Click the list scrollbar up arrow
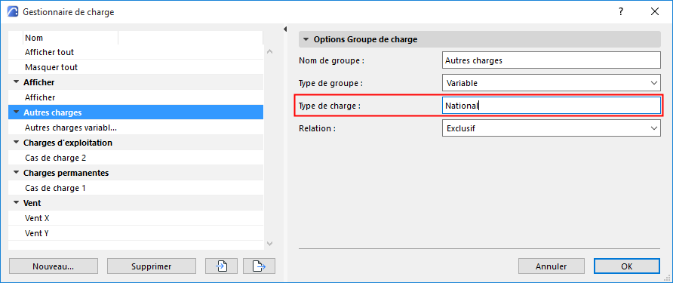Screen dimensions: 673x283 point(269,52)
